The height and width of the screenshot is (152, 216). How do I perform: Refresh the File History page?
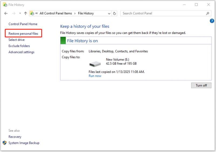pos(114,13)
